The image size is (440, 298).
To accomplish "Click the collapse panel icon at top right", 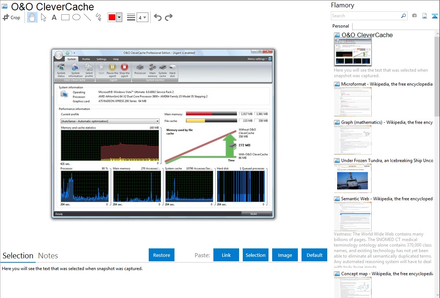I will coord(434,16).
